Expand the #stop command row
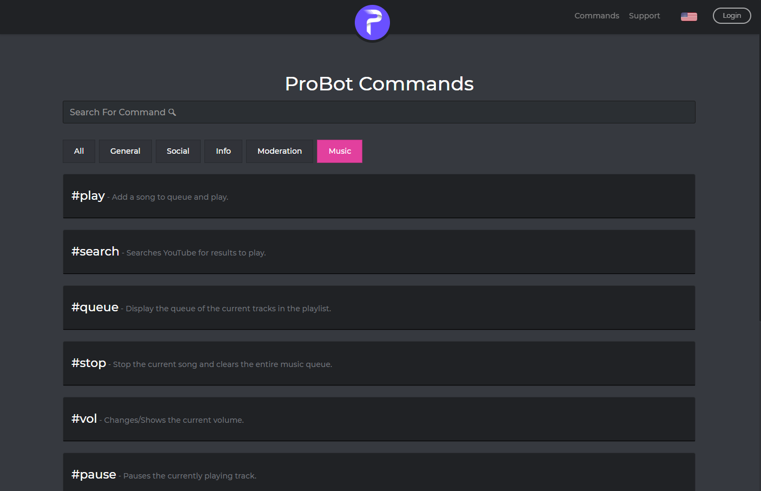 (379, 363)
